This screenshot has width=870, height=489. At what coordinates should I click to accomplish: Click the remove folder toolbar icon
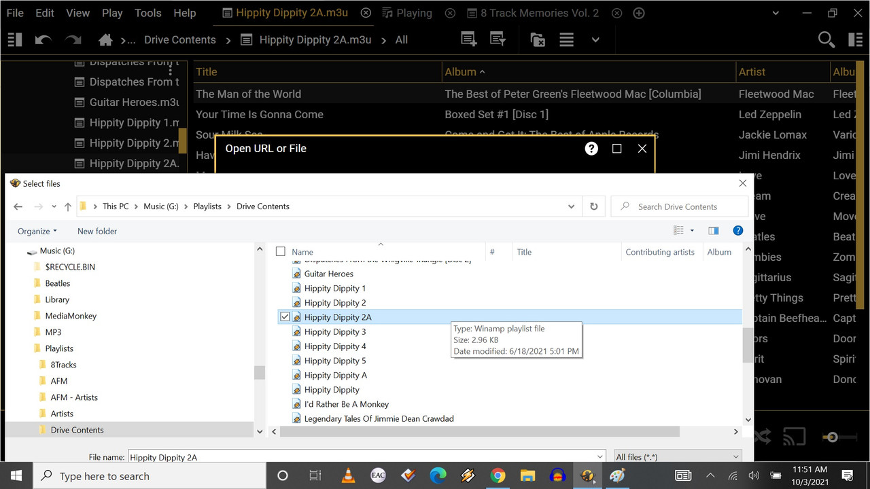[538, 40]
